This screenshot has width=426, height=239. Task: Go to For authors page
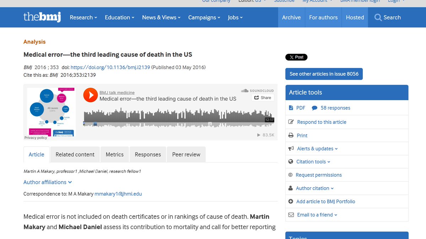(323, 17)
